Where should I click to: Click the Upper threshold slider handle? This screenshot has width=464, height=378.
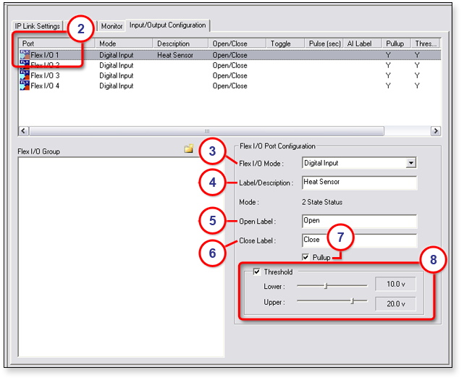353,301
